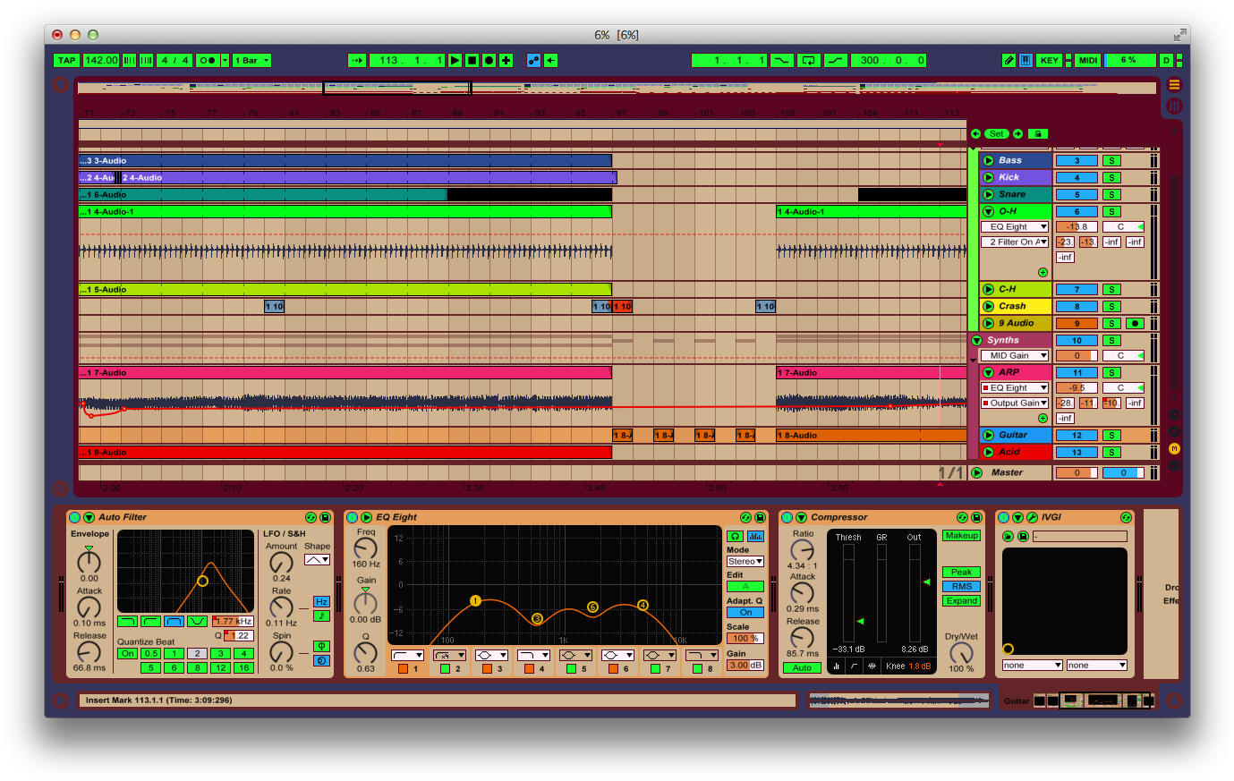This screenshot has width=1234, height=781.
Task: Select Peak mode in Compressor
Action: pos(961,573)
